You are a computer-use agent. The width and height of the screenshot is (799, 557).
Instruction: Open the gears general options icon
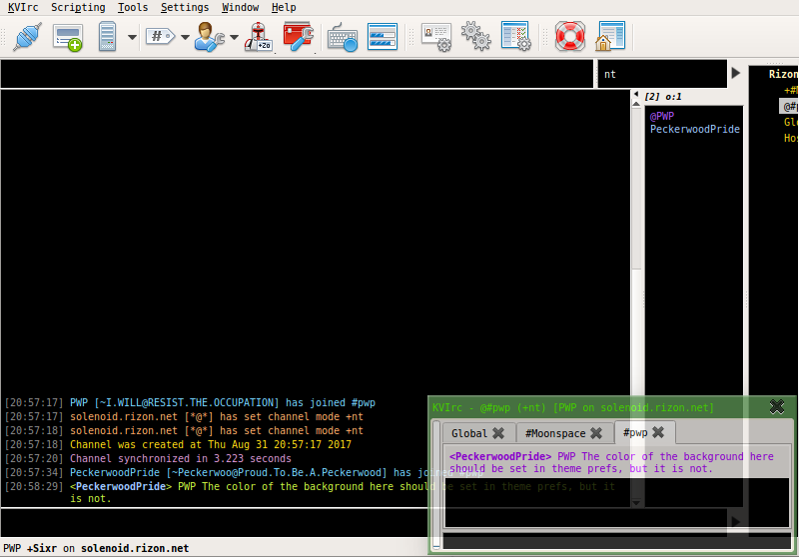coord(475,38)
